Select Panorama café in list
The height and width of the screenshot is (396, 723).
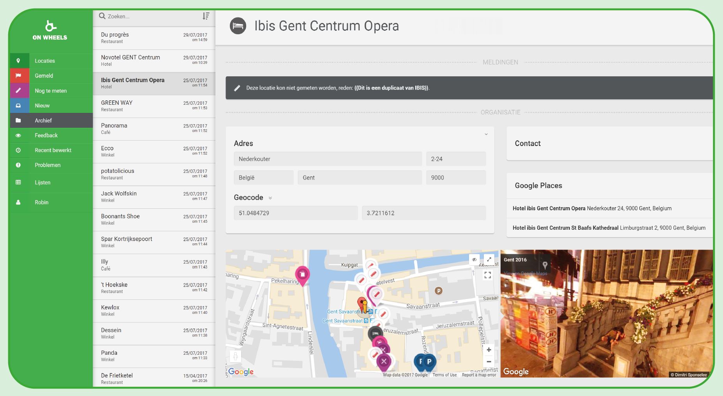click(154, 129)
